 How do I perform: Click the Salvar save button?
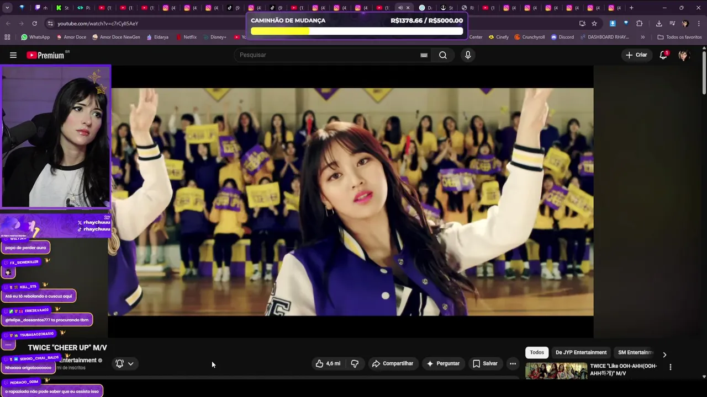tap(485, 363)
